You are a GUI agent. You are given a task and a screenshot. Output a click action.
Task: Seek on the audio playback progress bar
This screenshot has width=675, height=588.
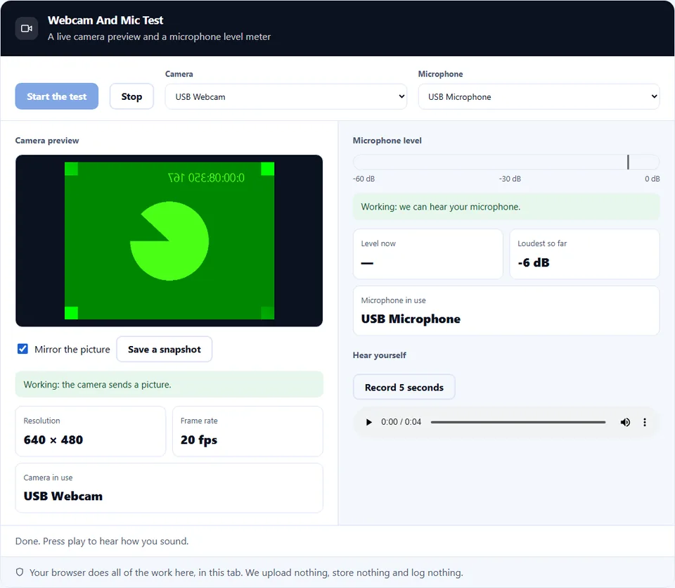tap(518, 422)
